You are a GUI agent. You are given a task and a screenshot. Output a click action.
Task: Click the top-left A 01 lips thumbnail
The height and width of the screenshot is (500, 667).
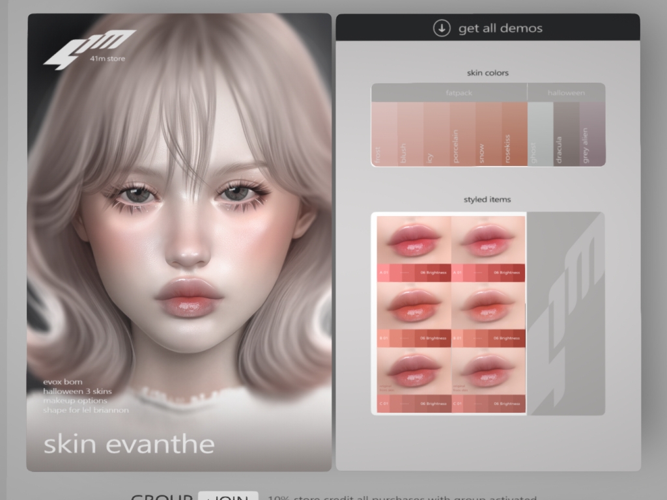tap(414, 249)
